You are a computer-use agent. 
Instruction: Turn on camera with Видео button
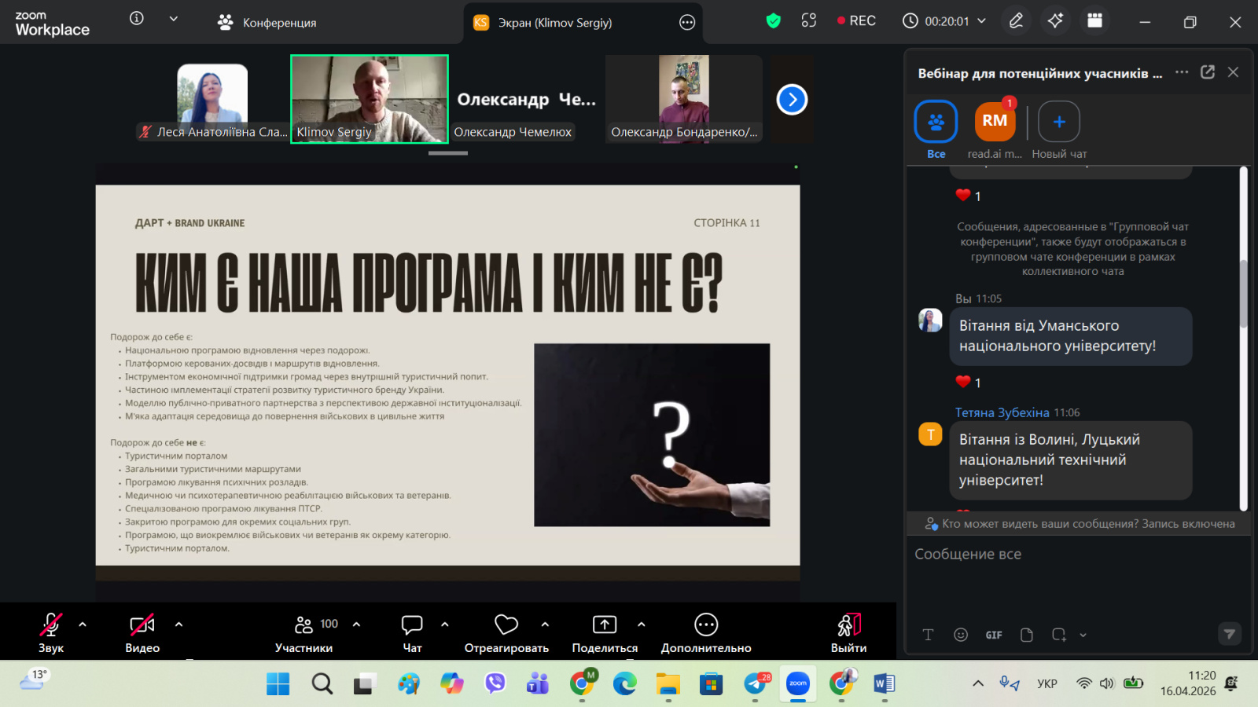[x=142, y=632]
